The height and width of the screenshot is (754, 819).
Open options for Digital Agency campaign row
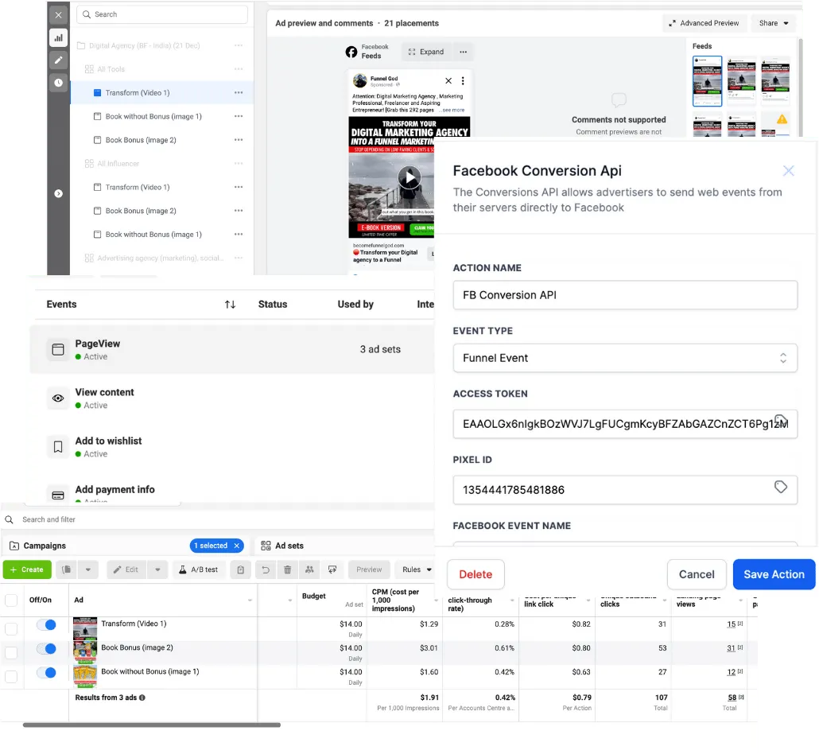[x=239, y=45]
